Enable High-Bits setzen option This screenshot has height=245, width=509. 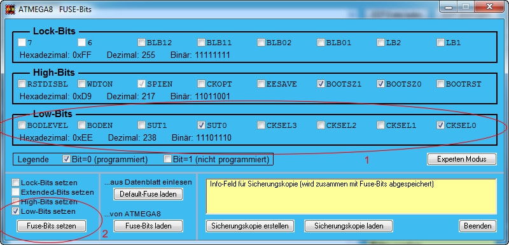pos(15,201)
